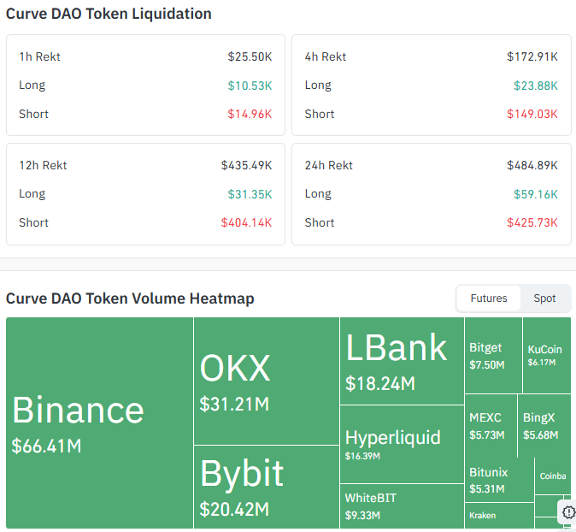Viewport: 576px width, 532px height.
Task: Select the WhiteBIT $9.33M heatmap tile
Action: coord(402,506)
